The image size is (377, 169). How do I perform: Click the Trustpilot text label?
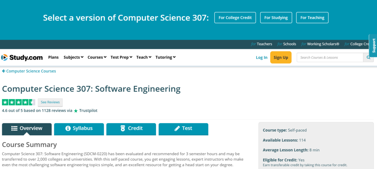pos(88,111)
